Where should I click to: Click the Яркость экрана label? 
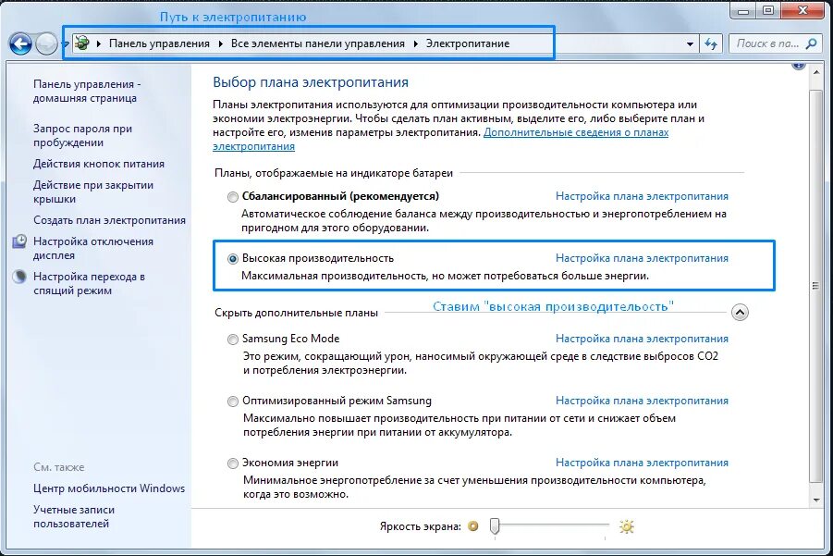coord(421,526)
